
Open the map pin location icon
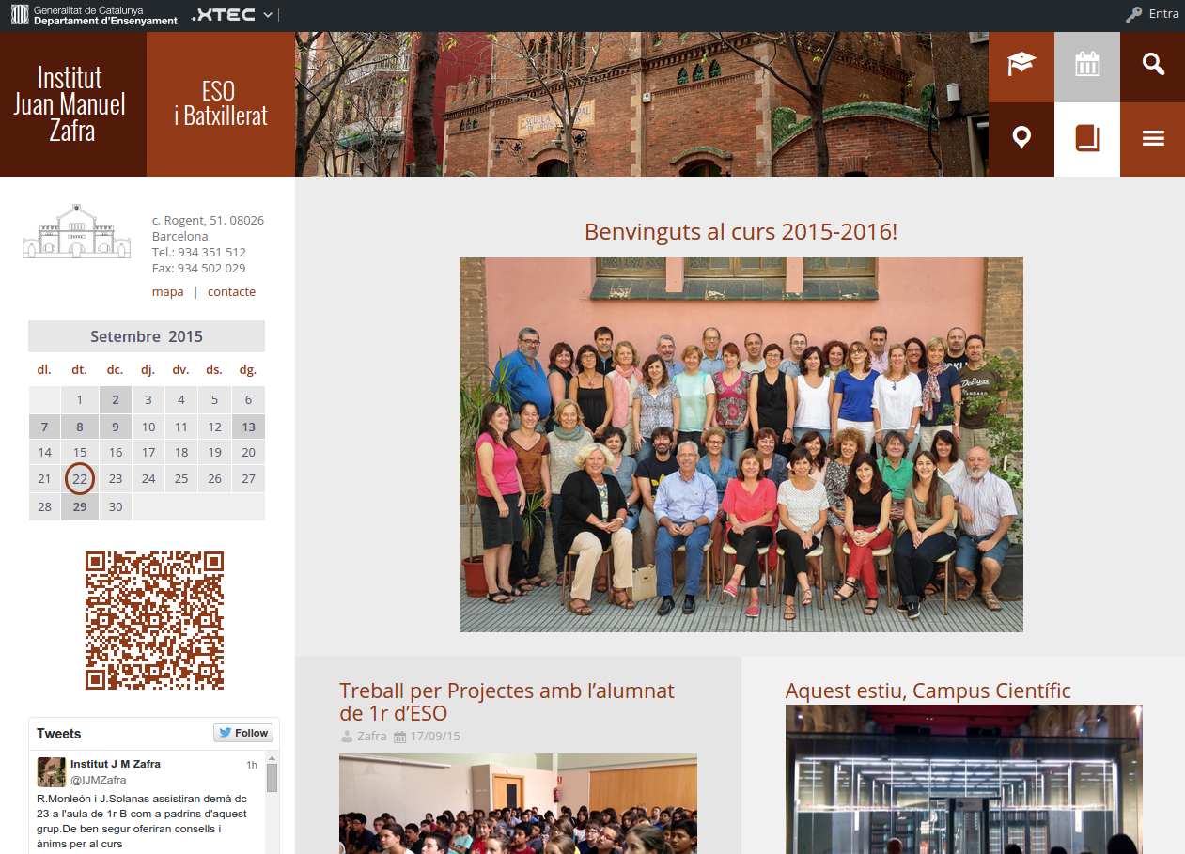(x=1021, y=139)
